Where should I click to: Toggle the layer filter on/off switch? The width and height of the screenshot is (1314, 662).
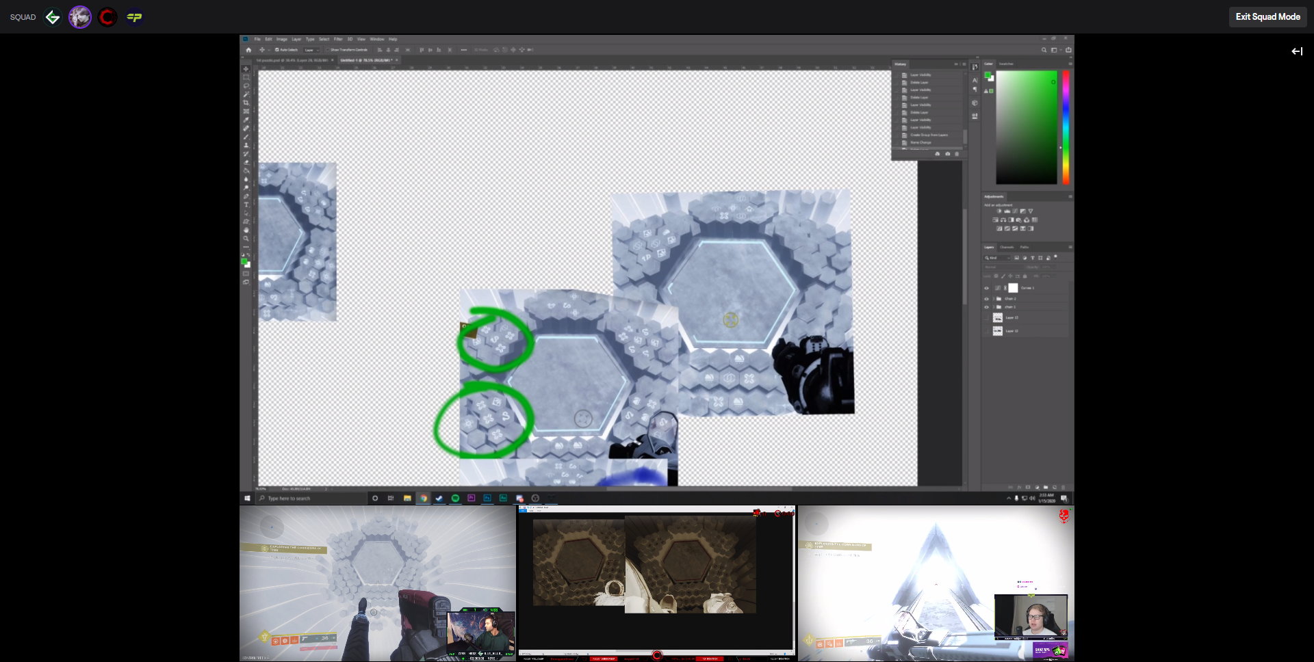(x=1056, y=257)
